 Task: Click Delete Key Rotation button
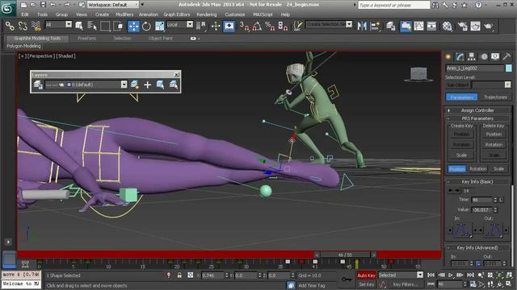click(494, 145)
